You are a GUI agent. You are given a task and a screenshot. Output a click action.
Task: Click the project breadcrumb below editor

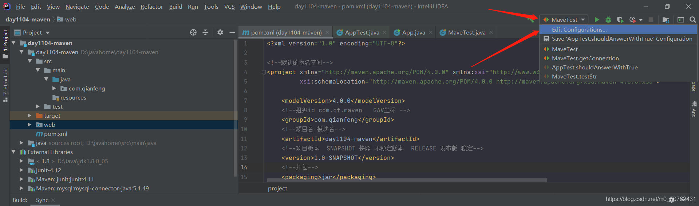point(277,189)
